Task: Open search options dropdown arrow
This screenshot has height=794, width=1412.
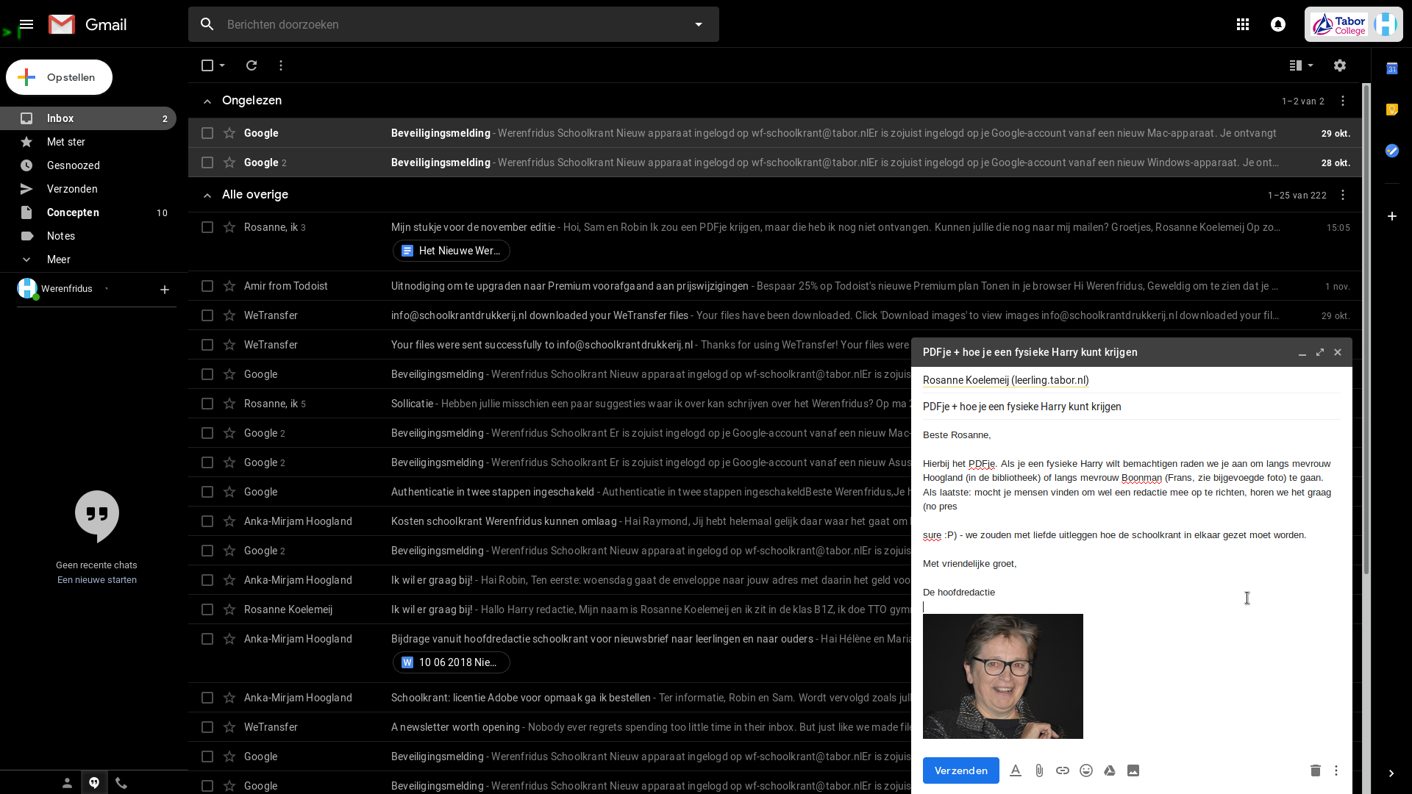Action: coord(699,24)
